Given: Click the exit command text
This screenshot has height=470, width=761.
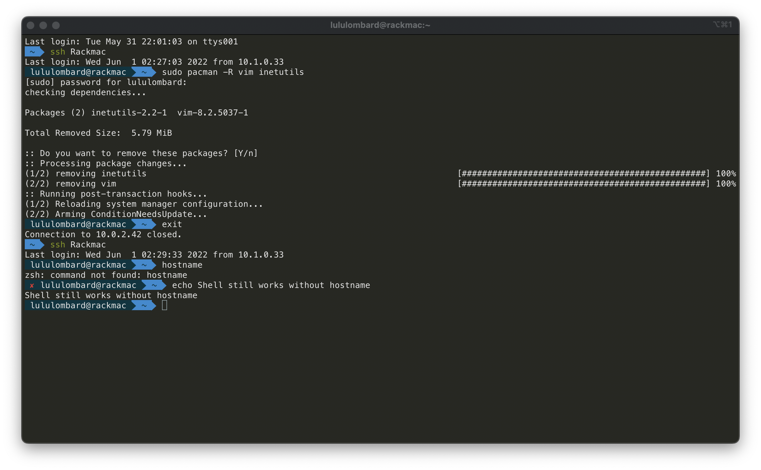Looking at the screenshot, I should click(x=172, y=224).
